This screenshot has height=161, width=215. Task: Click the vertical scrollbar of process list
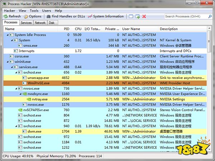[209, 89]
